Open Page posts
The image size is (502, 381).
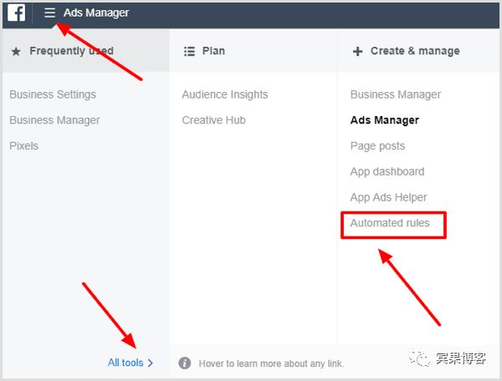(378, 146)
